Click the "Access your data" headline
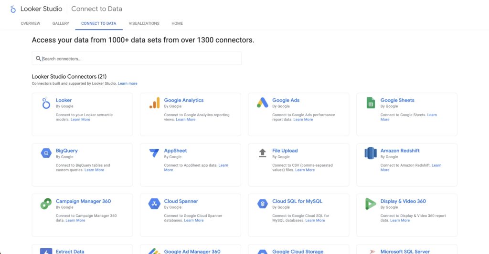The height and width of the screenshot is (254, 489). click(143, 40)
